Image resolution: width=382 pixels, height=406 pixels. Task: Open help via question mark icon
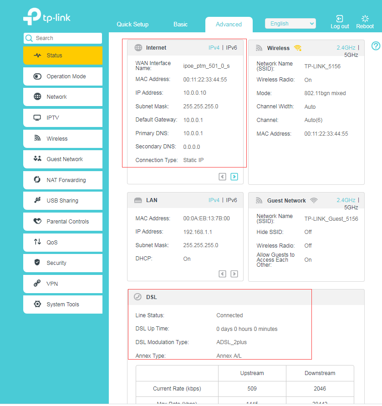(376, 46)
